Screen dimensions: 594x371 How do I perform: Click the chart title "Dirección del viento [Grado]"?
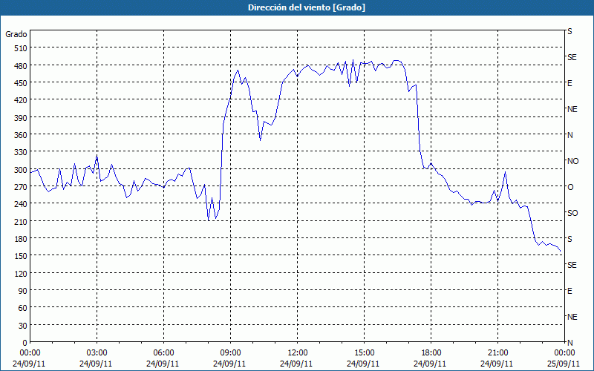307,7
